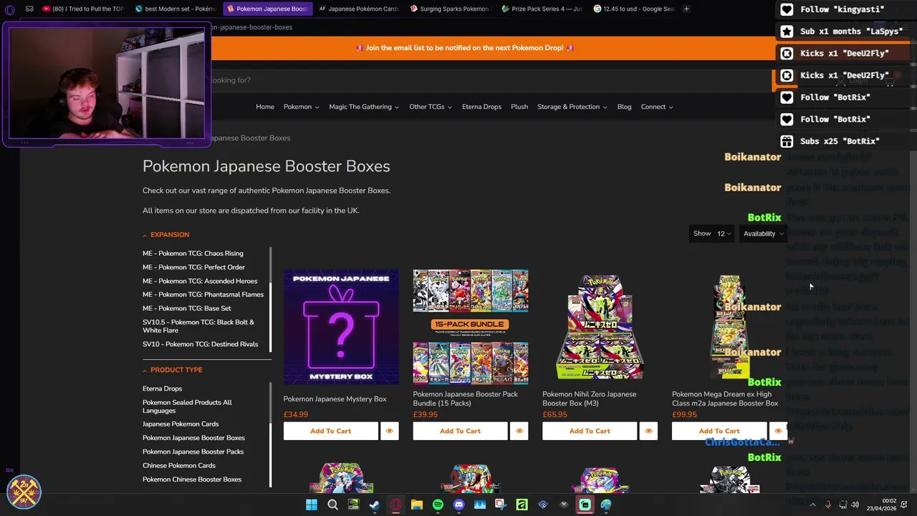Select Pokemon Japanese Booster Boxes product type

(x=193, y=438)
